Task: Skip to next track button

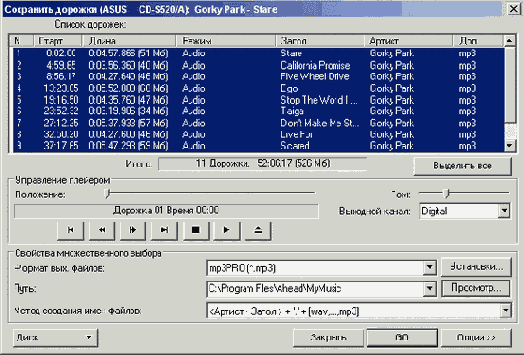Action: pyautogui.click(x=164, y=230)
